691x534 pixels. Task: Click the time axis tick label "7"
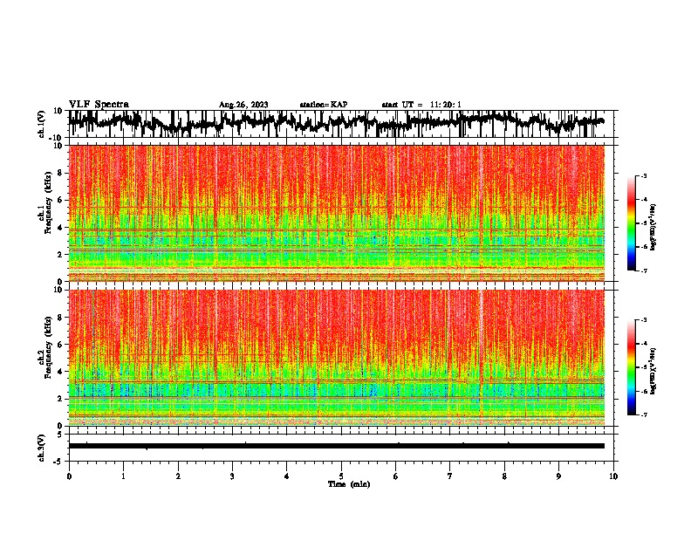coord(450,476)
